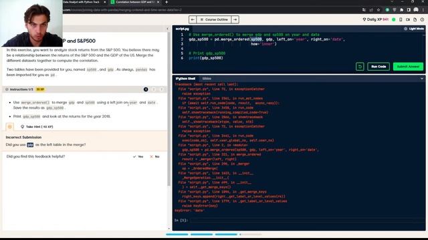Screen dimensions: 428x240
Task: Click the video camera icon in course header
Action: 408,19
